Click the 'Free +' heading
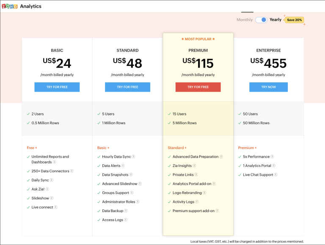The image size is (325, 245). click(x=32, y=148)
